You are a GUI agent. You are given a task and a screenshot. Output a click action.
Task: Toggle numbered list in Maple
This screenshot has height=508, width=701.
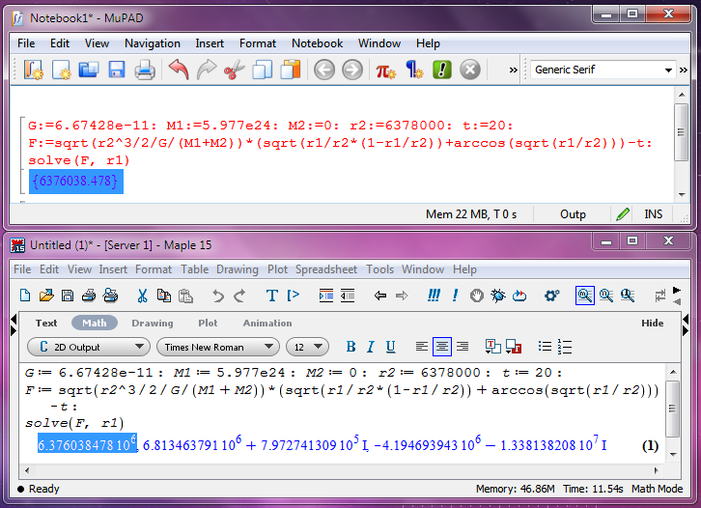(565, 347)
